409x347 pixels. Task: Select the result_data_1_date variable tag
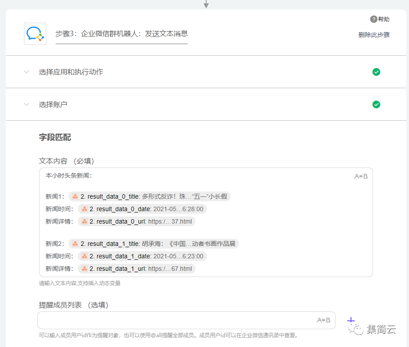[142, 257]
